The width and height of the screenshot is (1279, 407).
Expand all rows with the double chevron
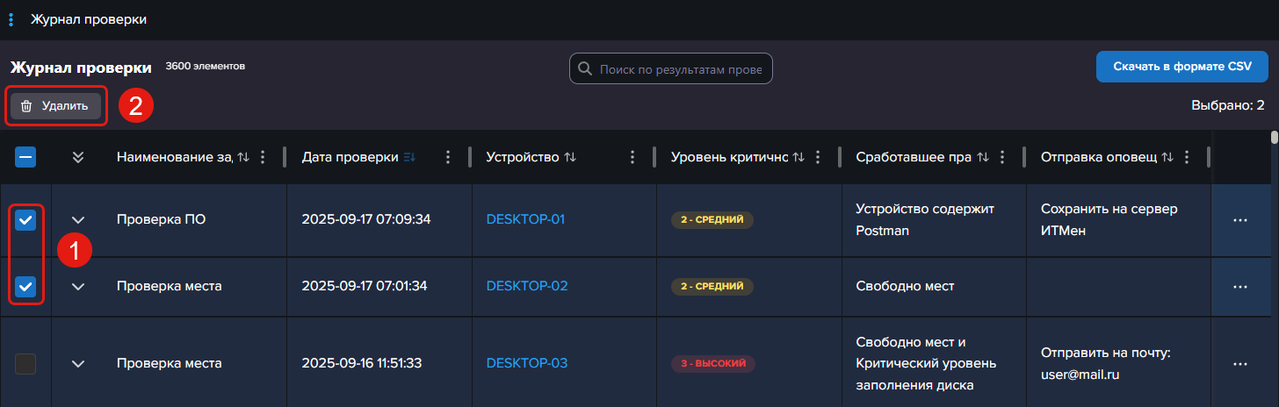[x=78, y=157]
